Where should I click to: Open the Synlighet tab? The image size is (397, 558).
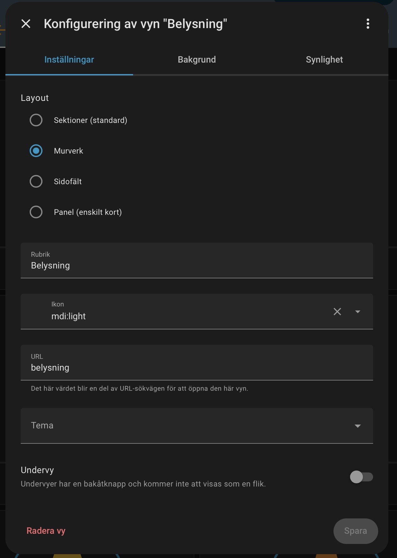[324, 60]
